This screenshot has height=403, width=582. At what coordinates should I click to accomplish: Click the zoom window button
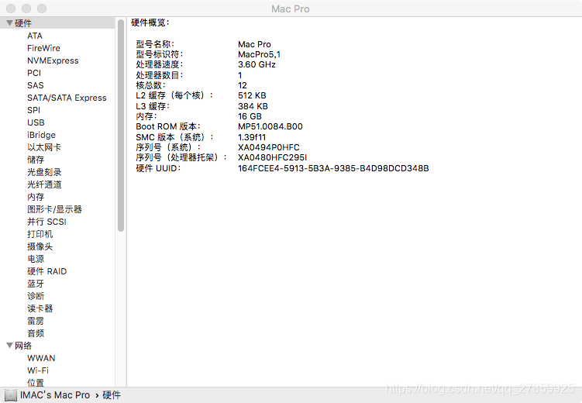(x=42, y=9)
